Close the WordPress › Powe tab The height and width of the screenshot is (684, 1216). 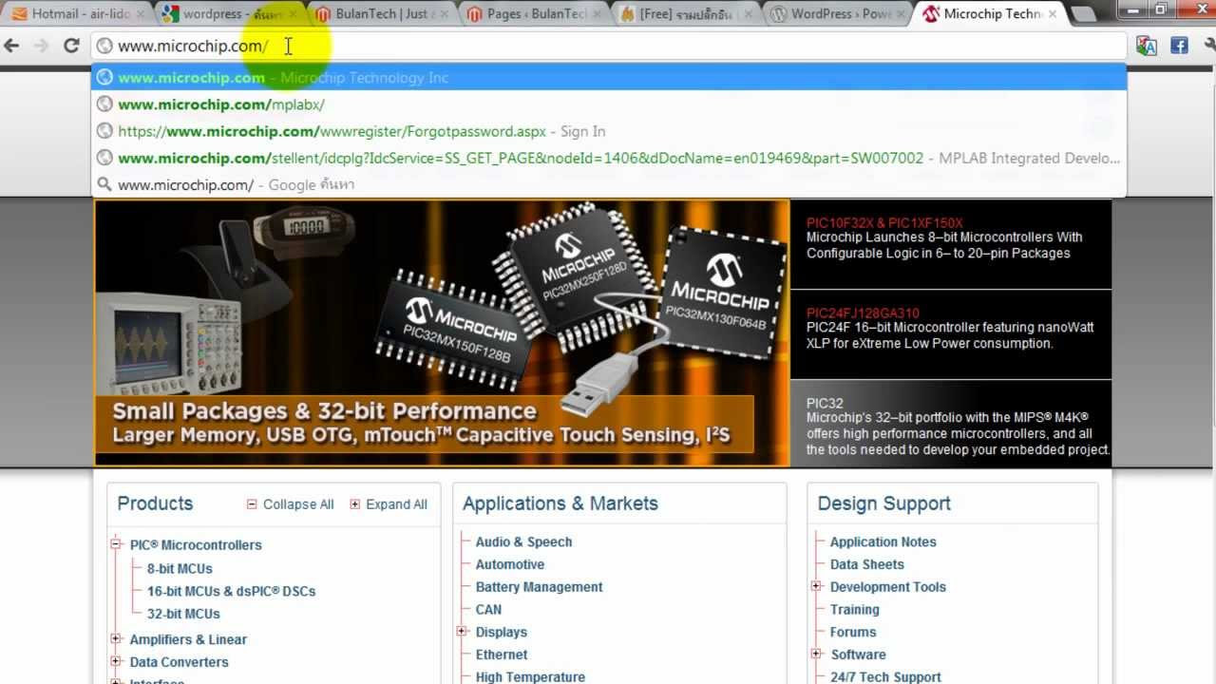click(x=902, y=14)
